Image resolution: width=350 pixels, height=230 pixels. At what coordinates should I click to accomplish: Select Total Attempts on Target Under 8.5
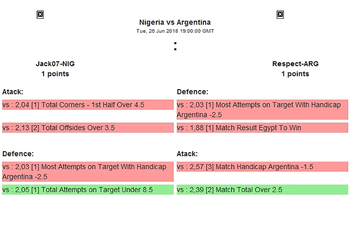87,190
